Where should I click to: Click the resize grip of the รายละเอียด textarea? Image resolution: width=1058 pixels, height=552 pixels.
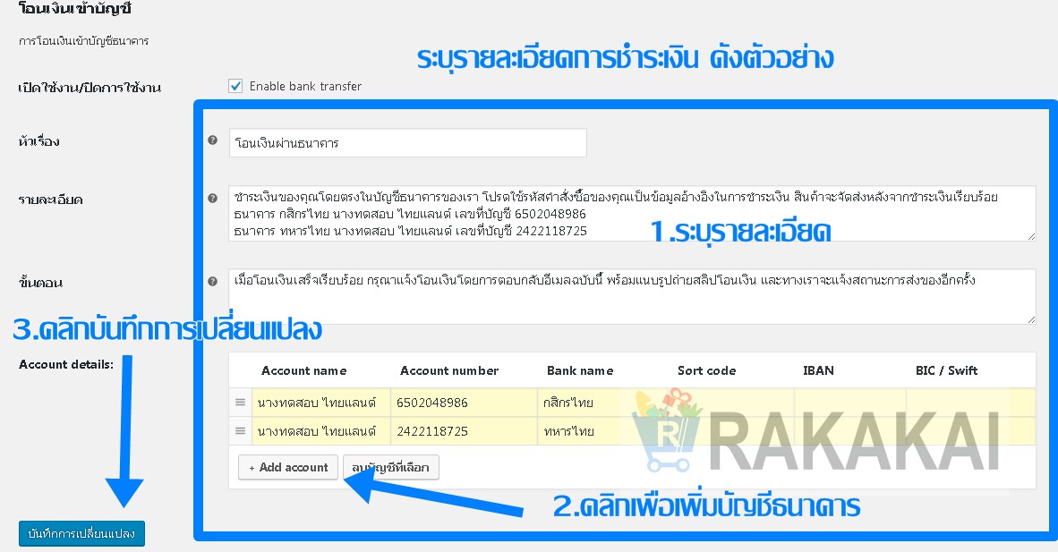[x=1031, y=235]
